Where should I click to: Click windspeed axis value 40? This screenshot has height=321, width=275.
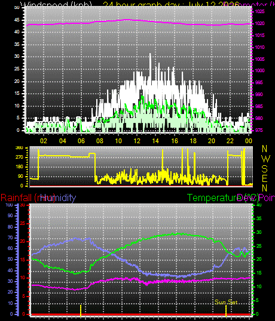click(x=17, y=32)
